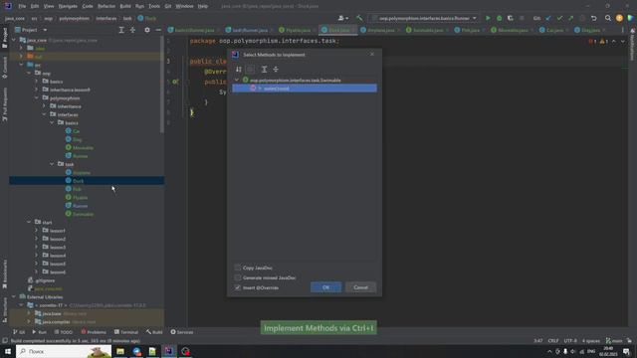Collapse the start folder
The width and height of the screenshot is (637, 358).
coord(29,223)
